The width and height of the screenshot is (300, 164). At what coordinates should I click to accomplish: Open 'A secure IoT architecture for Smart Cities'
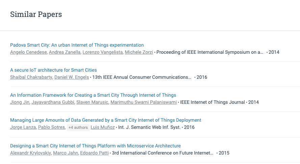pyautogui.click(x=53, y=70)
